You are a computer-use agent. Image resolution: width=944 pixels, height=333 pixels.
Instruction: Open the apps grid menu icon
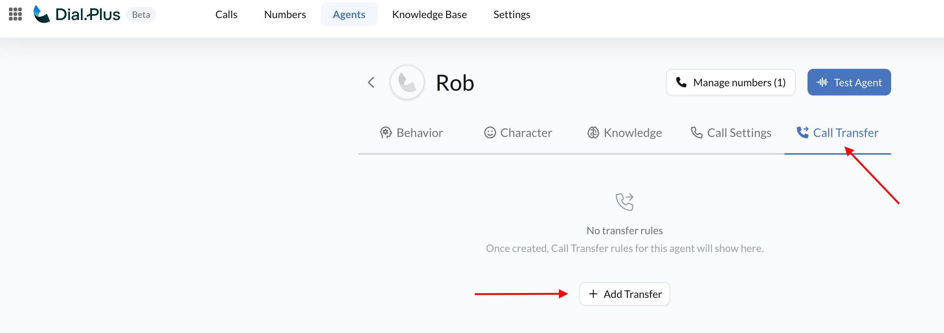15,14
